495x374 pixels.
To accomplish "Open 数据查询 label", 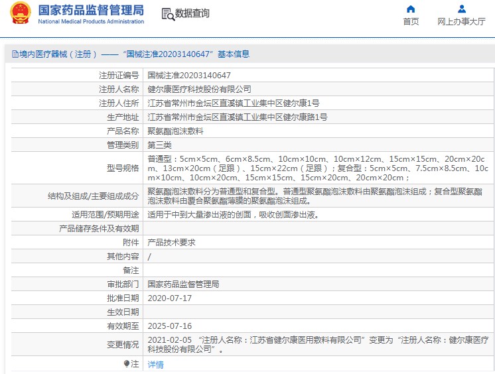I will point(192,13).
